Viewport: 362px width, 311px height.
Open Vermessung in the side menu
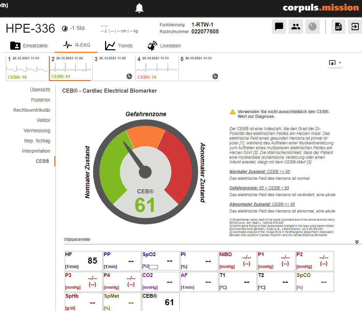pos(37,130)
